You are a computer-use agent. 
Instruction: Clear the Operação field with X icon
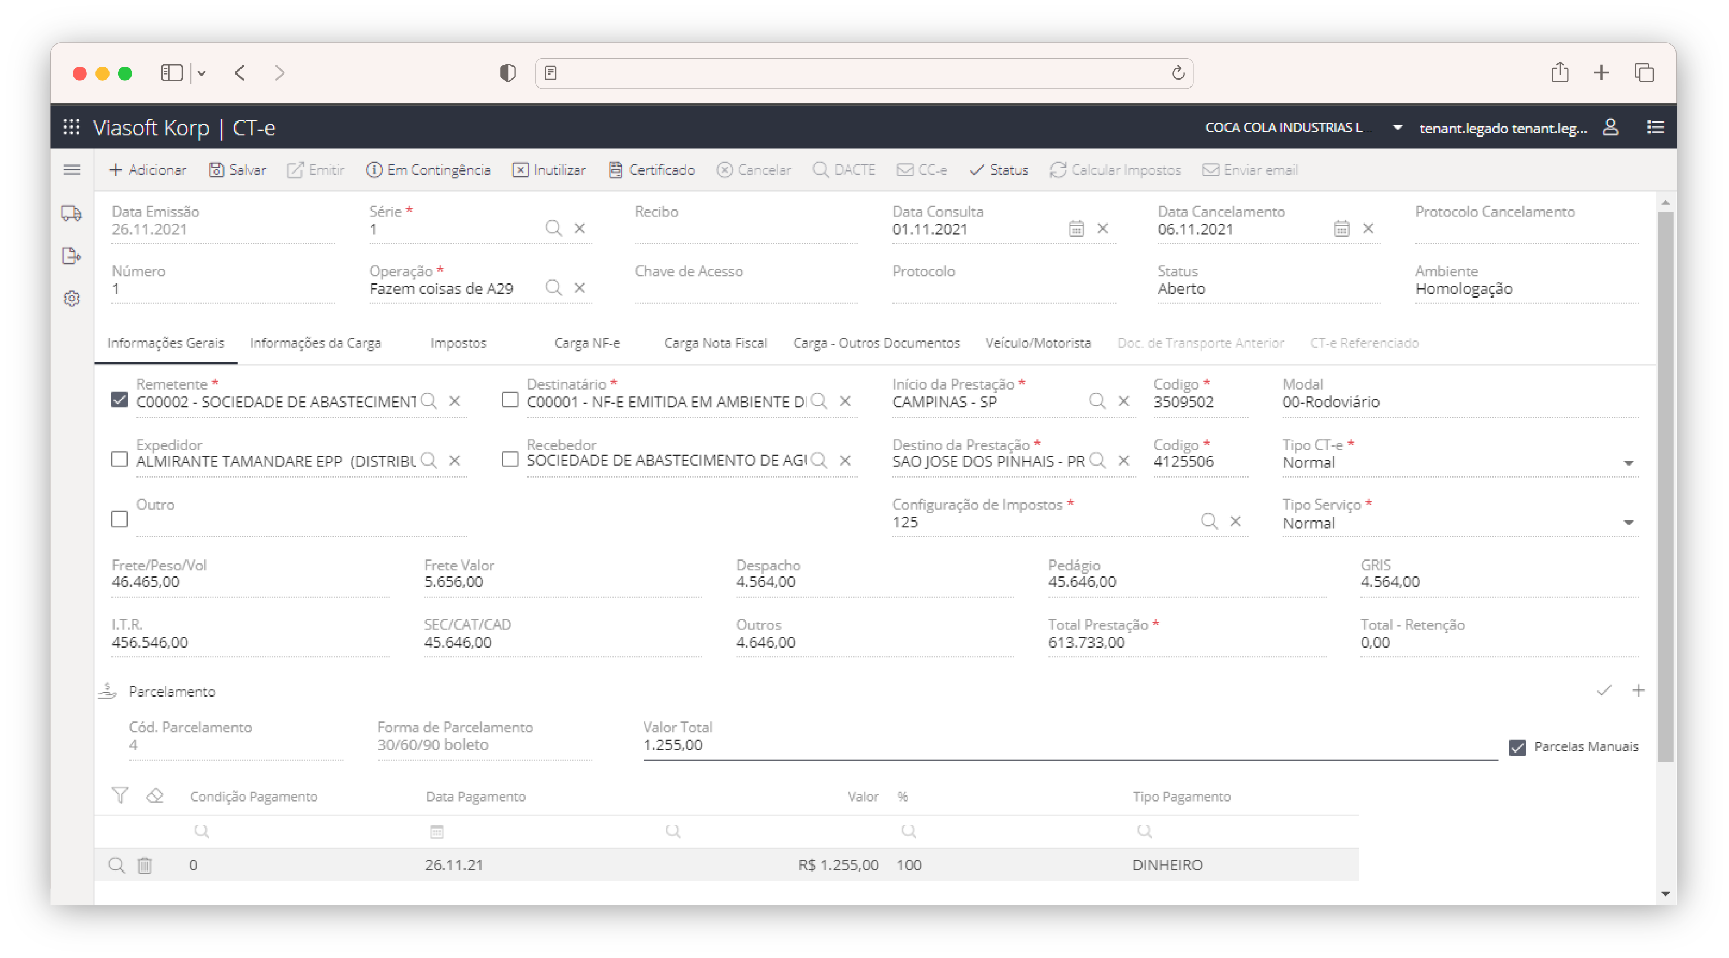click(580, 288)
